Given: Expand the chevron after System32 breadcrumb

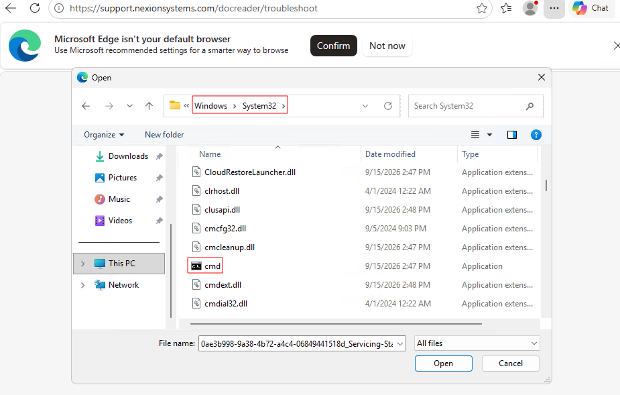Looking at the screenshot, I should pos(284,106).
